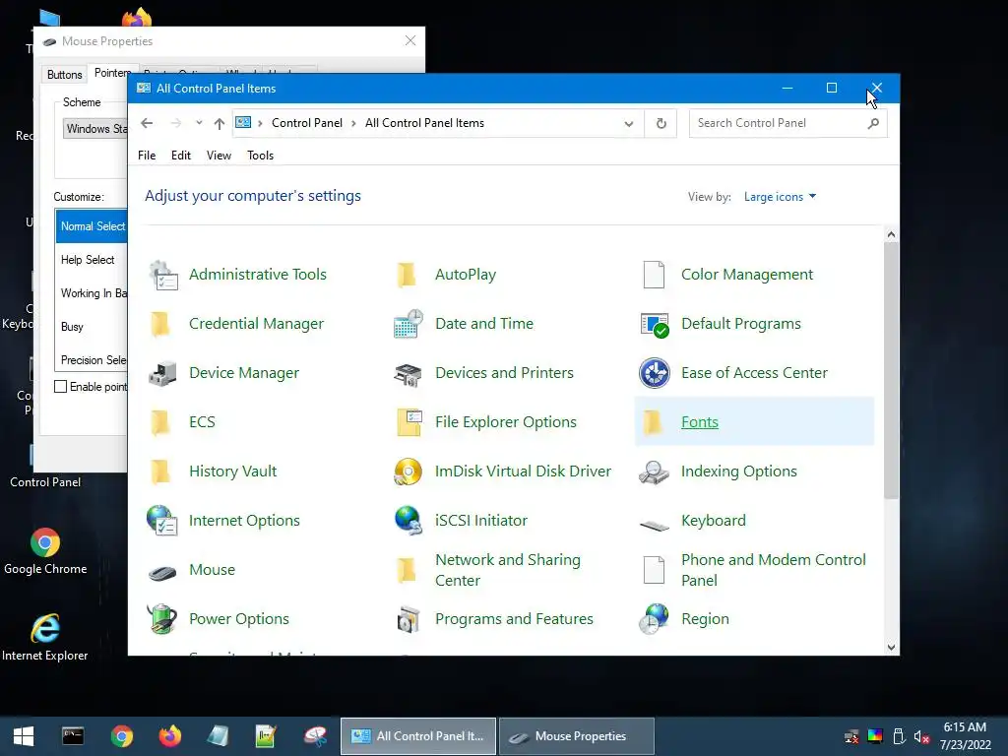Open the Windows scheme combo box
The image size is (1008, 756).
click(x=95, y=129)
